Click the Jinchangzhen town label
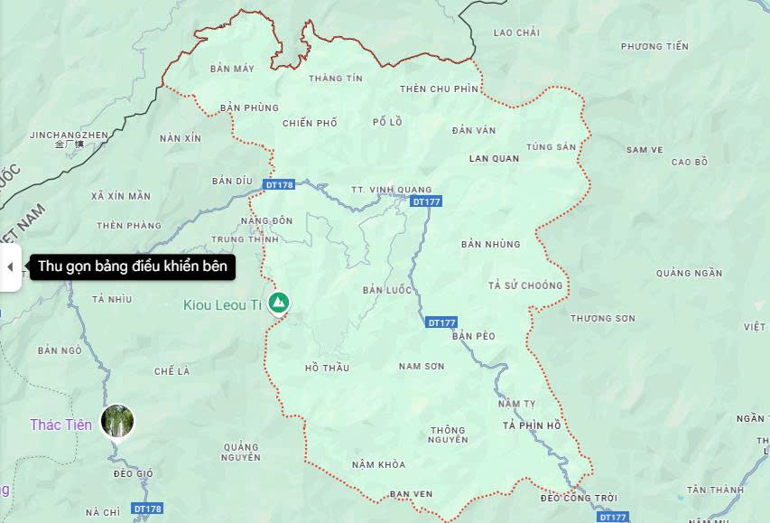Image resolution: width=770 pixels, height=523 pixels. pyautogui.click(x=69, y=135)
